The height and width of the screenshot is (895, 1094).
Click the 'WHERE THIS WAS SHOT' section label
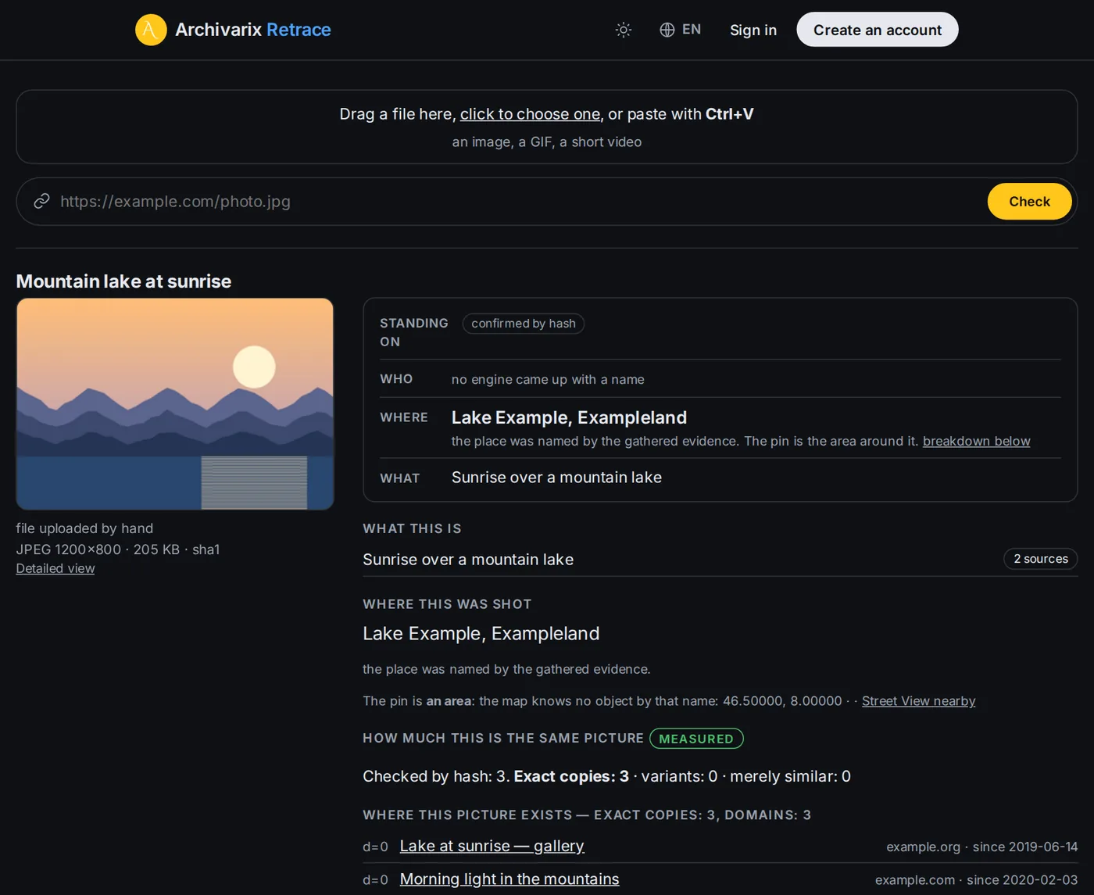tap(447, 604)
